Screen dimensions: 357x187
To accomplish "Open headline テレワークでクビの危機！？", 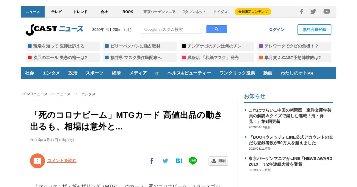I will tap(294, 46).
